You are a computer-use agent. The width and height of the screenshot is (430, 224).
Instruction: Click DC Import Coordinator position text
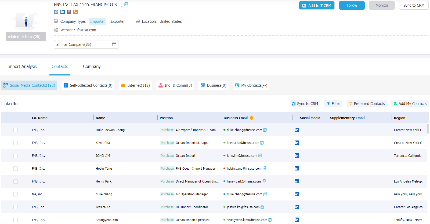tap(192, 207)
